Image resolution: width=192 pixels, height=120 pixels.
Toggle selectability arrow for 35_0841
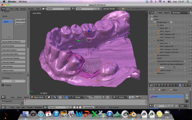pyautogui.click(x=188, y=25)
